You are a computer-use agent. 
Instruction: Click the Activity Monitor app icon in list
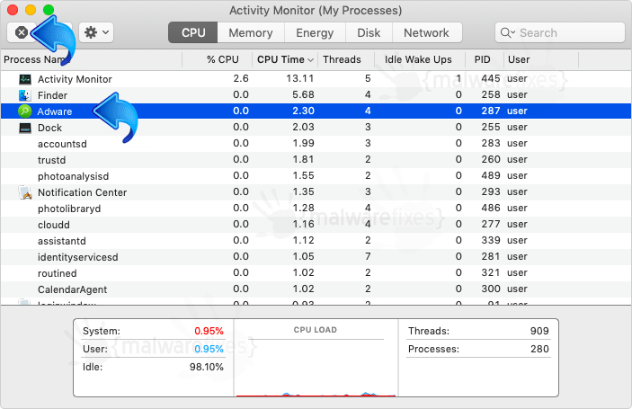(25, 79)
